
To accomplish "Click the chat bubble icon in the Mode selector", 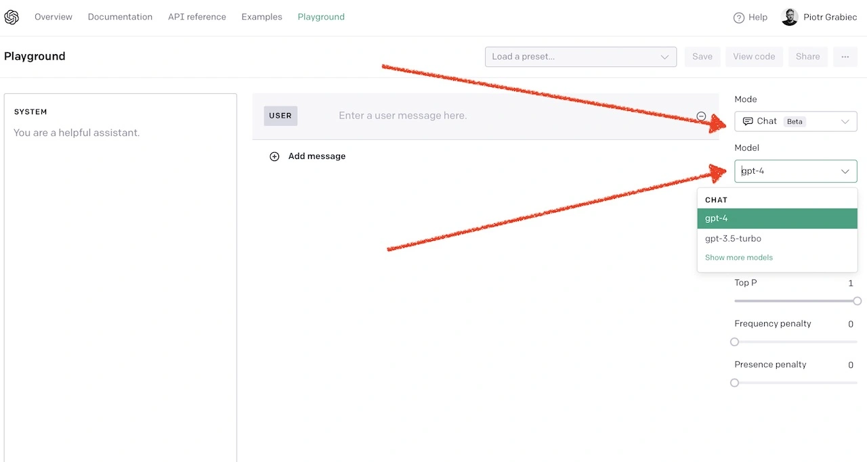I will [x=748, y=121].
